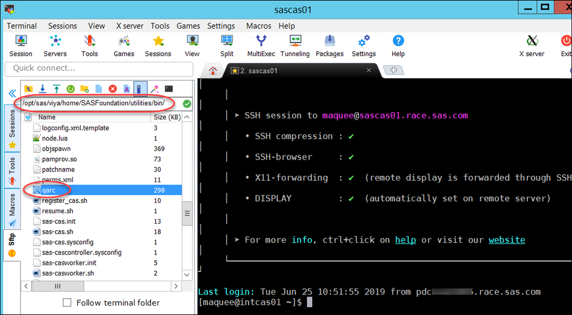Click the Session toolbar icon
Image resolution: width=572 pixels, height=315 pixels.
coord(21,46)
